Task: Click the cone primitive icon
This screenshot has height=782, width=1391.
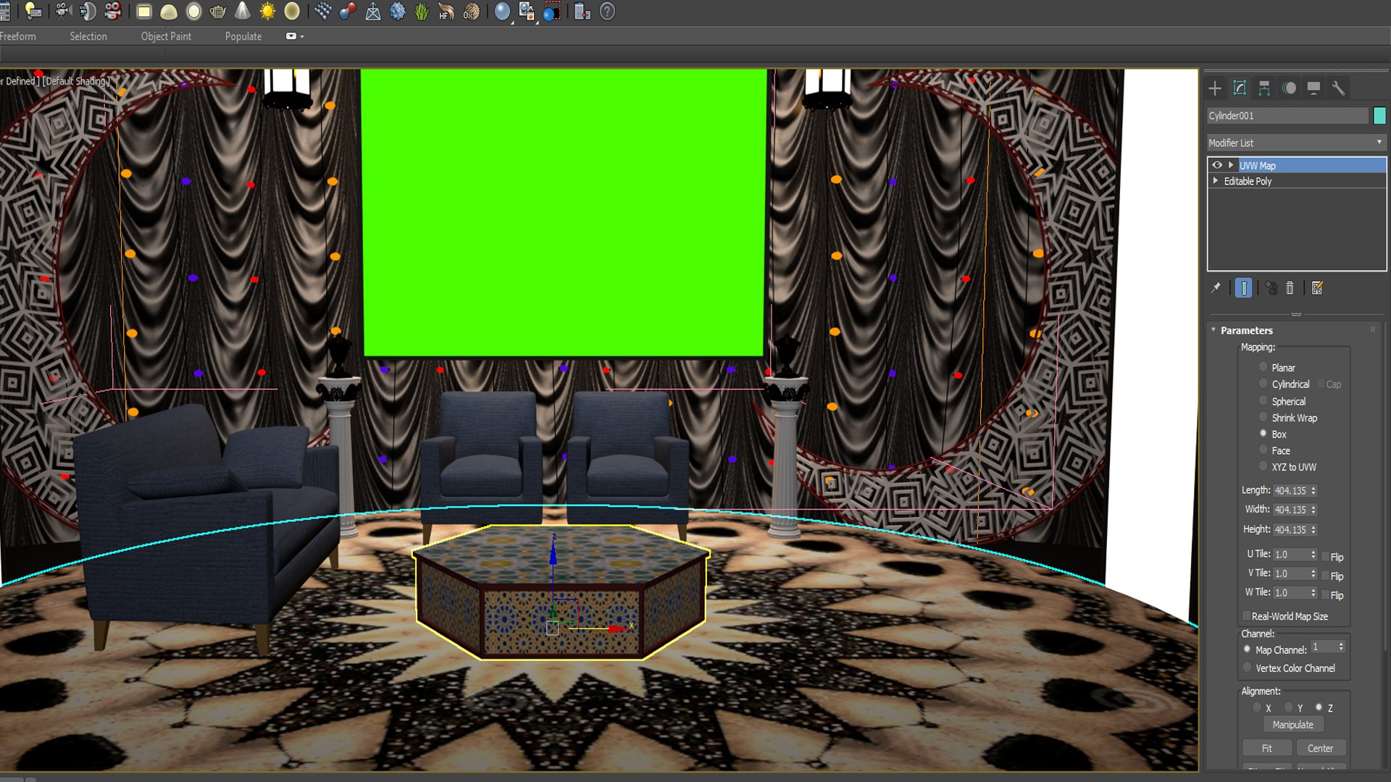Action: [x=243, y=11]
